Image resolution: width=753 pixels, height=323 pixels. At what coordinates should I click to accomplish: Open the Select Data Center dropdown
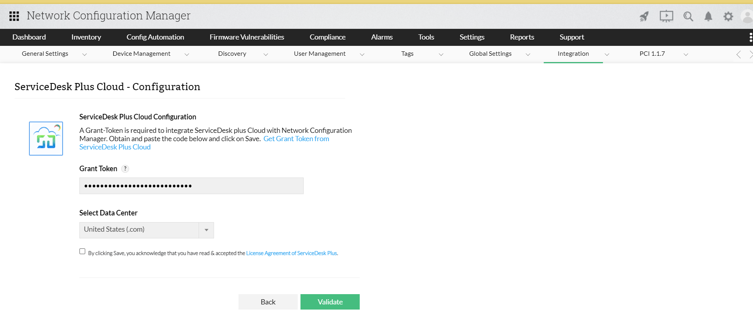tap(146, 230)
